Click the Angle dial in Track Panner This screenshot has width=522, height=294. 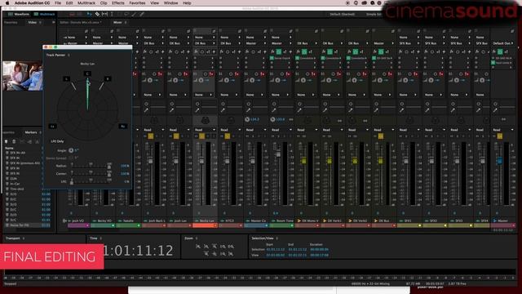(71, 150)
